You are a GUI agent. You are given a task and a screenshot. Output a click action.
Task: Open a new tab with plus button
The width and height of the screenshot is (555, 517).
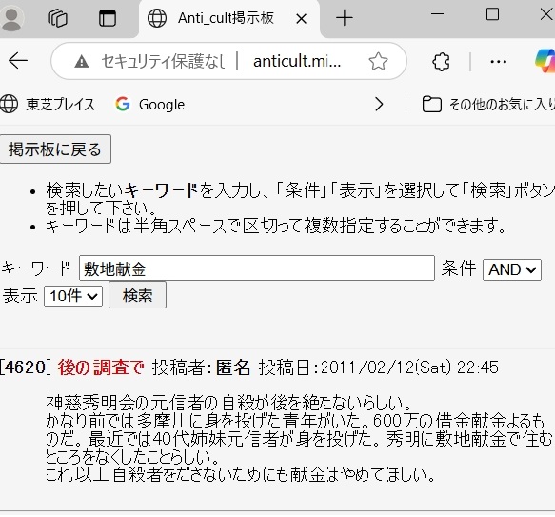tap(345, 18)
